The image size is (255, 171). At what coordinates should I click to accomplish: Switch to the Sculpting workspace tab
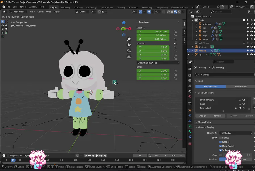click(x=78, y=7)
